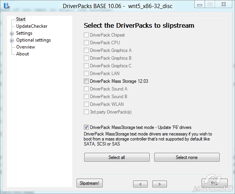Toggle the DriverPack LAN checkbox

pyautogui.click(x=86, y=74)
